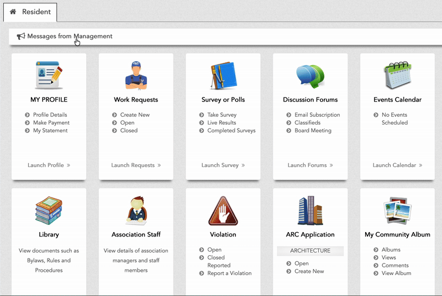Go to Classifieds in Discussion Forums
Viewport: 442px width, 296px height.
point(307,123)
